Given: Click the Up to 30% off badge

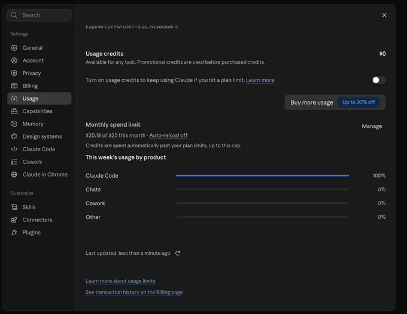Looking at the screenshot, I should click(x=359, y=102).
